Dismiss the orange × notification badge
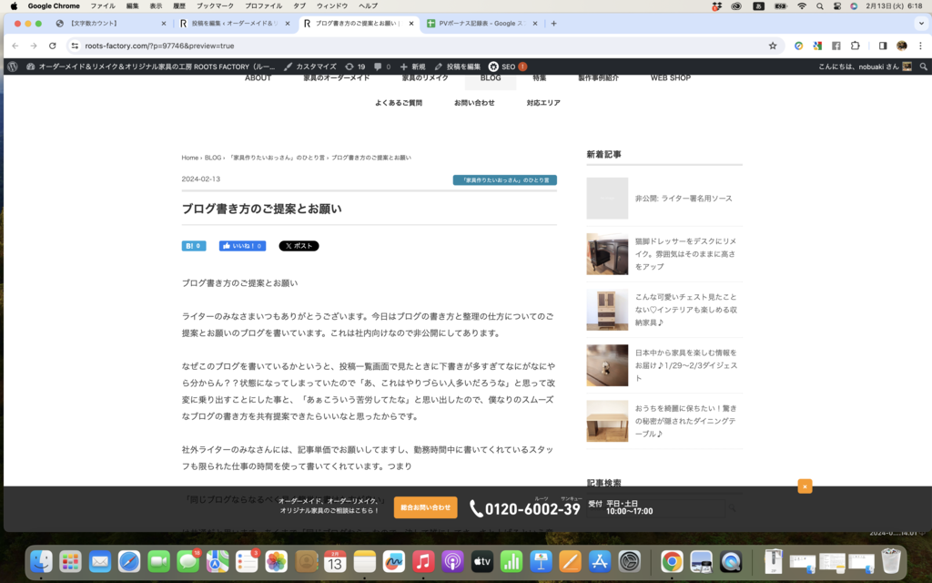Image resolution: width=932 pixels, height=583 pixels. [805, 486]
